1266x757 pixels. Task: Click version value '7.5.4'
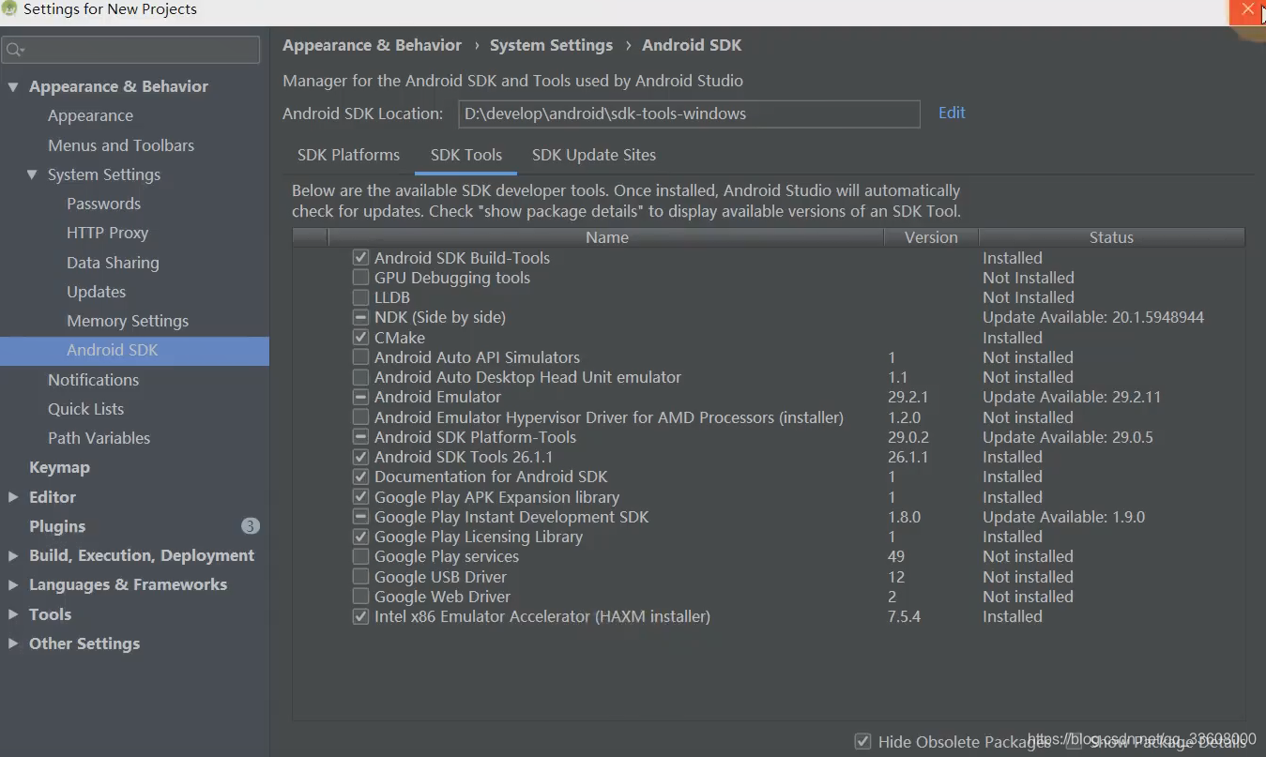click(905, 616)
